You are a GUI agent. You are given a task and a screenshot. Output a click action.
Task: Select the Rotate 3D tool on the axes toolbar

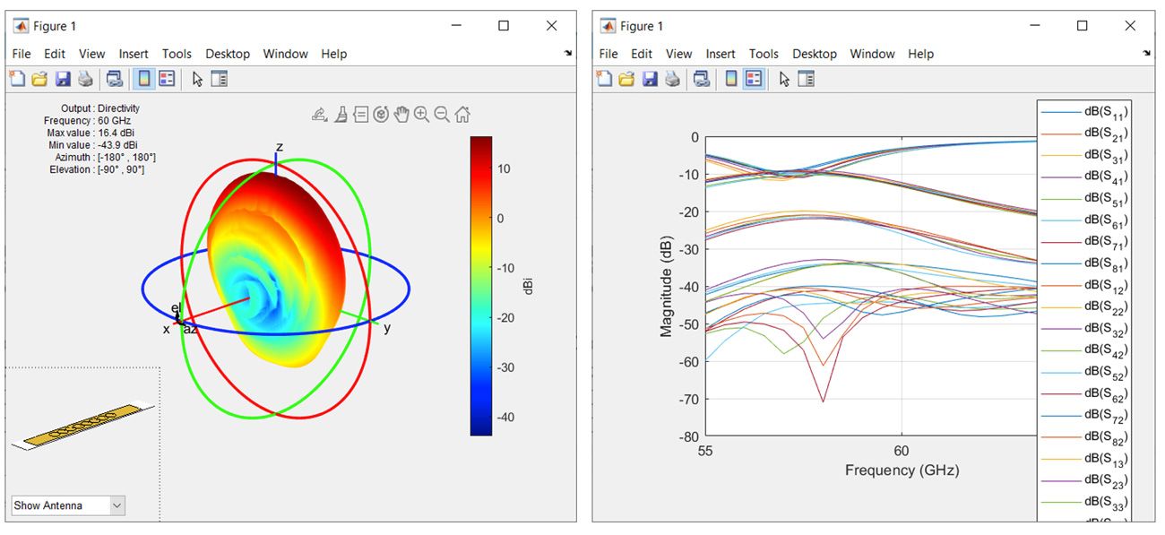(380, 114)
